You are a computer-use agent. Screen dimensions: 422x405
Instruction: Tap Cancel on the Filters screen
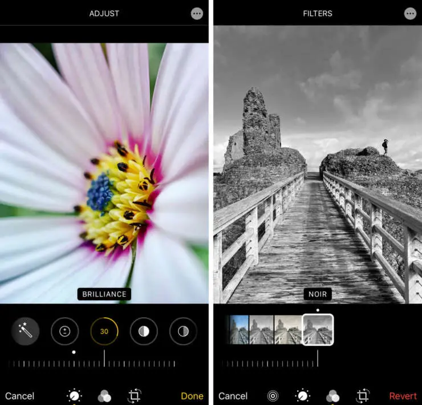click(x=233, y=396)
